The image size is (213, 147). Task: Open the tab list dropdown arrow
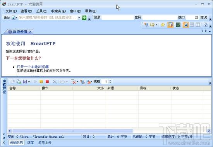[210, 31]
